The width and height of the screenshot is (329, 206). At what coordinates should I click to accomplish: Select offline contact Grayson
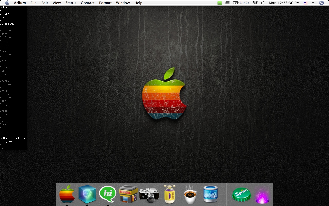tap(5, 54)
